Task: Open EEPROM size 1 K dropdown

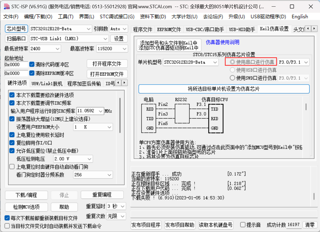Action: pyautogui.click(x=93, y=127)
